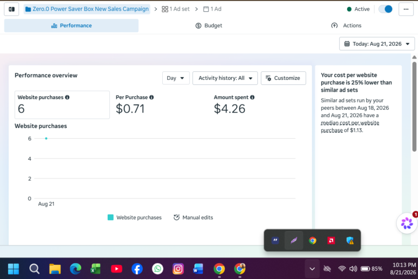Click the Aug 21 data point on chart

pos(46,138)
